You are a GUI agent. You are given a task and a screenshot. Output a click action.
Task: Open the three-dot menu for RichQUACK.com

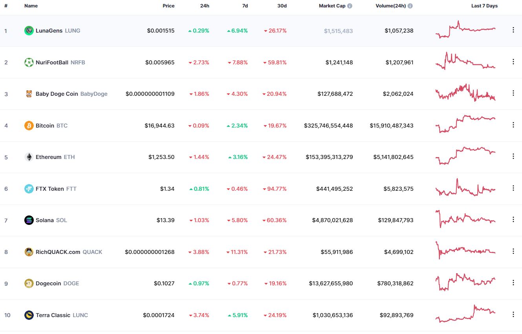pyautogui.click(x=513, y=251)
